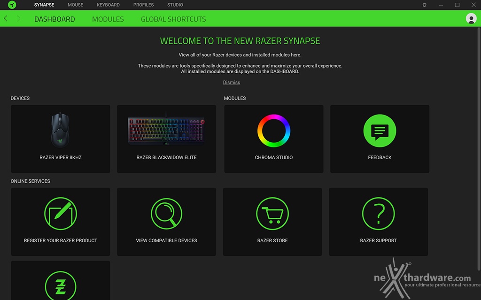Close the Razer Synapse window
This screenshot has height=300, width=481.
[473, 5]
